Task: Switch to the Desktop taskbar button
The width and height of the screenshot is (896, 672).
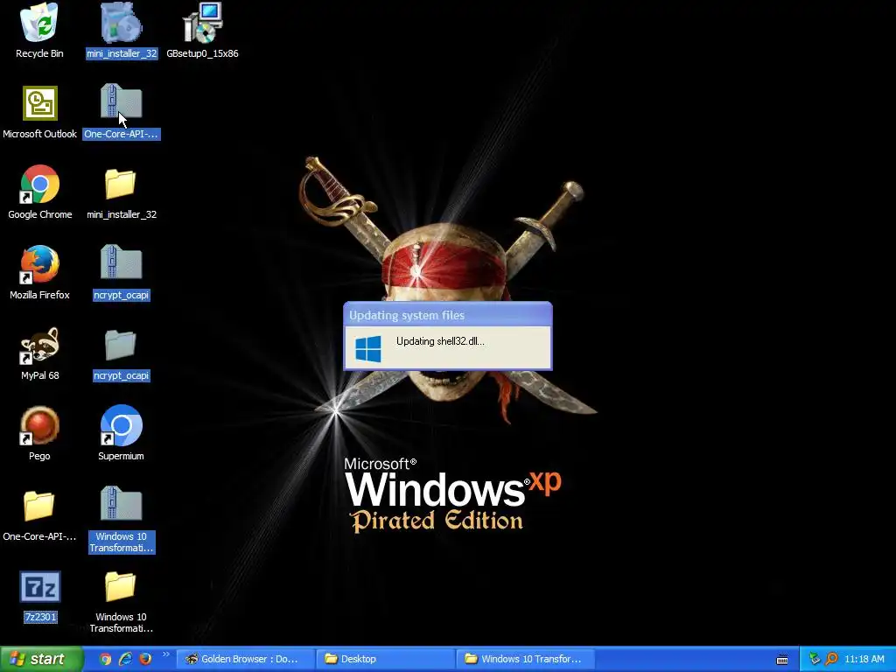Action: (385, 659)
